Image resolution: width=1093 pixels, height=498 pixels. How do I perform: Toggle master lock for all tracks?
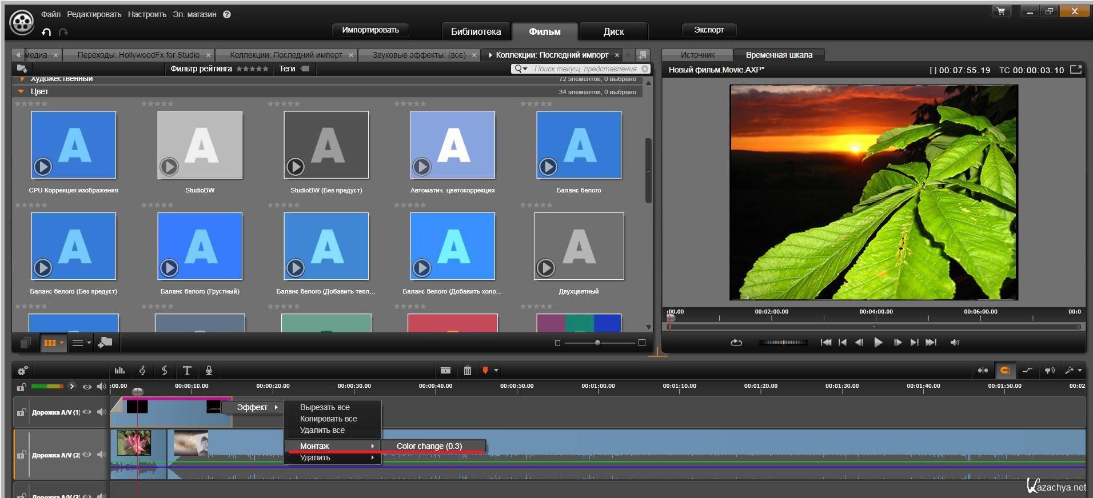tap(21, 387)
